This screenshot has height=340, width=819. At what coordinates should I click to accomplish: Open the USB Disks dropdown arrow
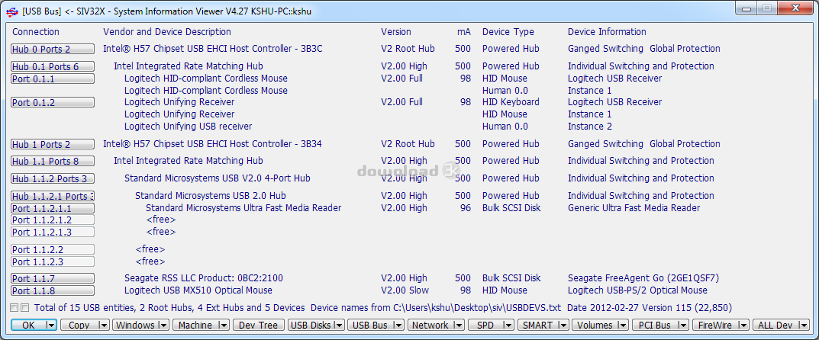(339, 325)
